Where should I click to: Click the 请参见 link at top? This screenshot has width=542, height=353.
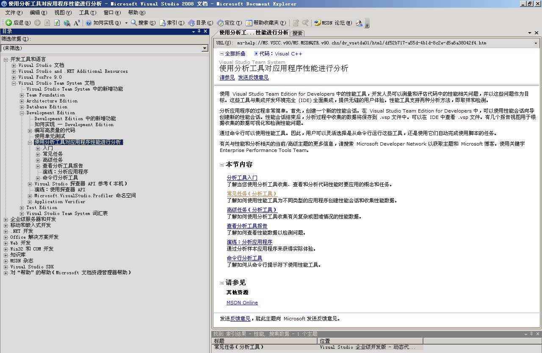tap(227, 77)
